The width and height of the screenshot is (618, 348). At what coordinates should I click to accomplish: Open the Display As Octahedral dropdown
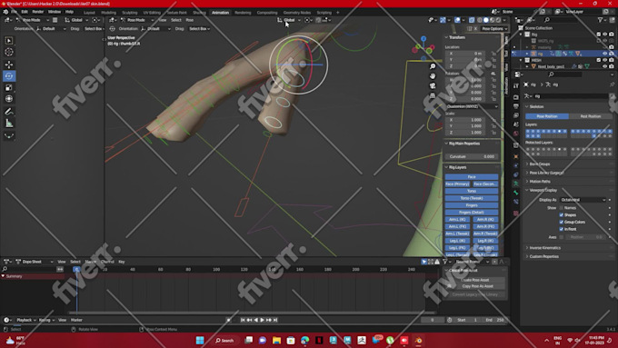pyautogui.click(x=583, y=200)
